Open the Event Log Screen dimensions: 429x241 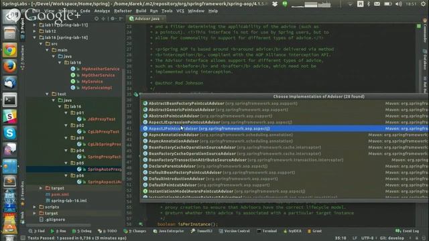coord(408,231)
